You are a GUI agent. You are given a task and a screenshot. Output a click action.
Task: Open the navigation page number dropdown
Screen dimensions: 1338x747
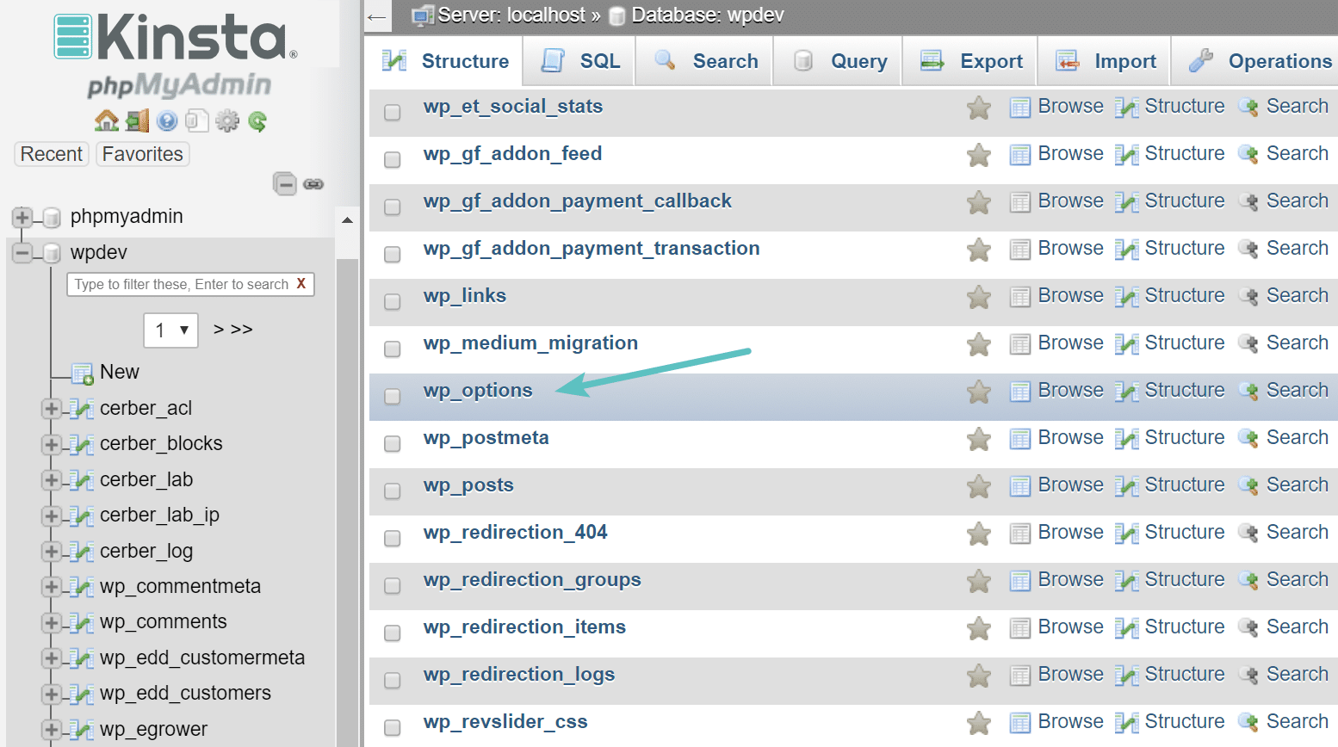pos(170,330)
